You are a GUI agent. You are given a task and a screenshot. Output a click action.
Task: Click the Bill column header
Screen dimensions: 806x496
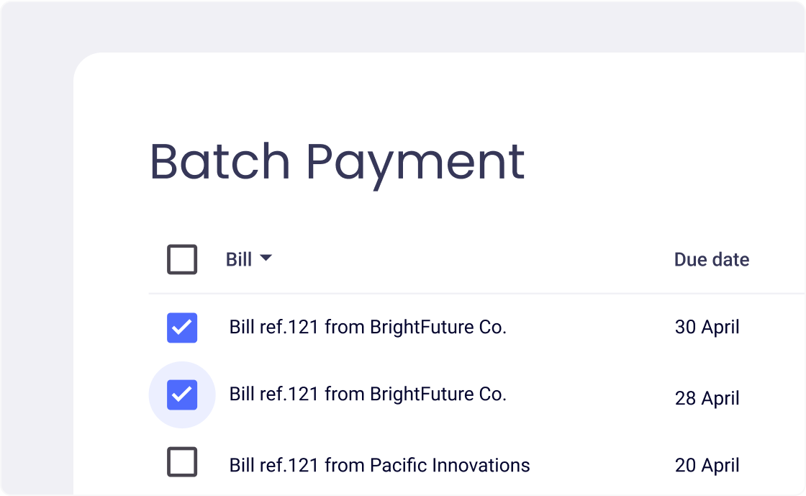[x=238, y=259]
